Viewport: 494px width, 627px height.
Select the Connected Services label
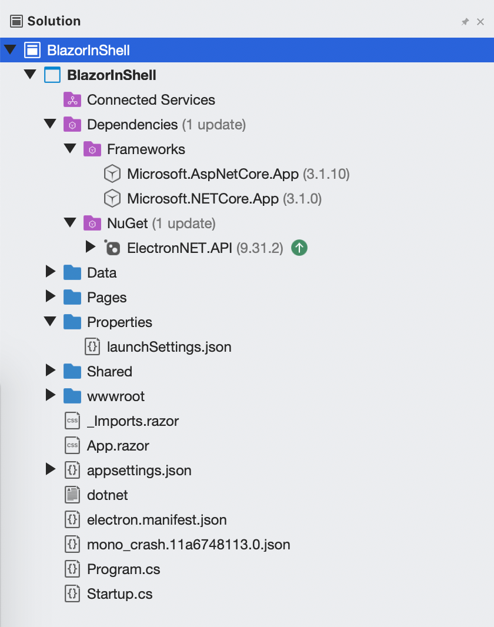[x=151, y=100]
